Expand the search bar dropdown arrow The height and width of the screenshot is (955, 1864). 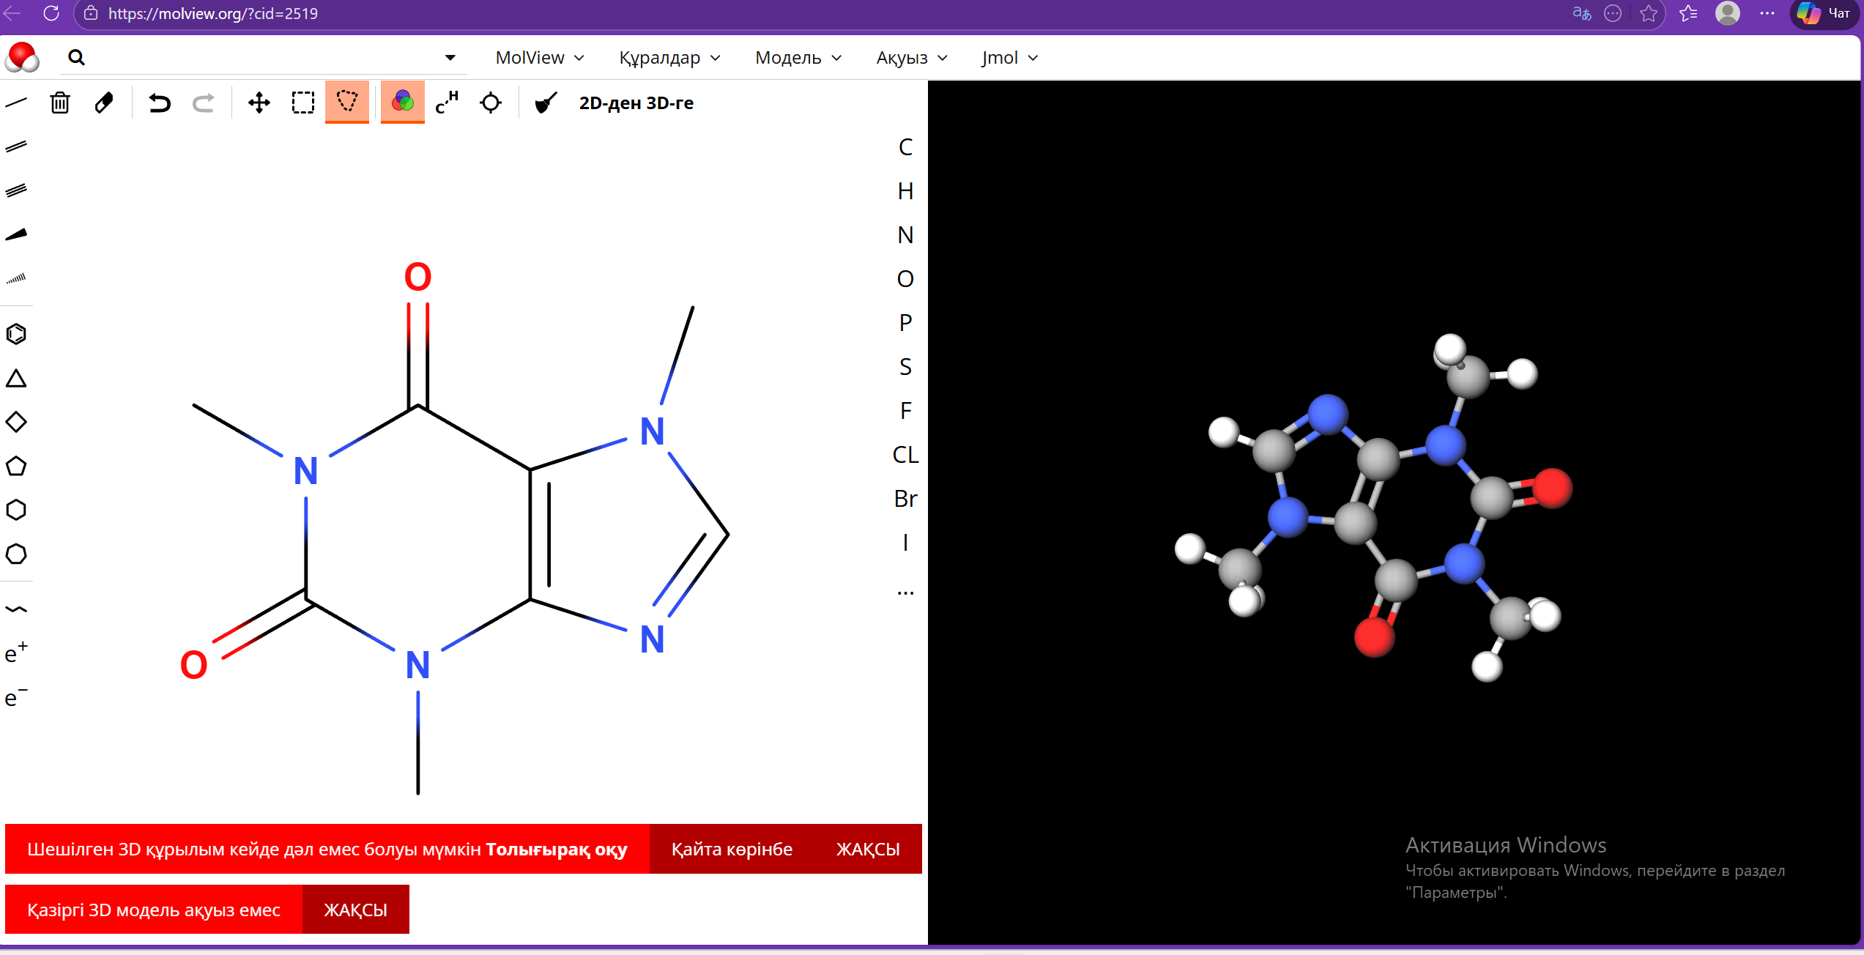coord(450,58)
